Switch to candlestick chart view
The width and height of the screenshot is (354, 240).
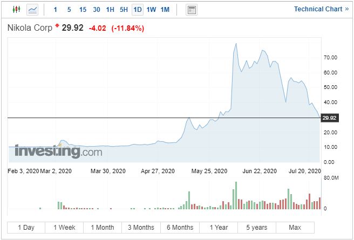[x=16, y=10]
